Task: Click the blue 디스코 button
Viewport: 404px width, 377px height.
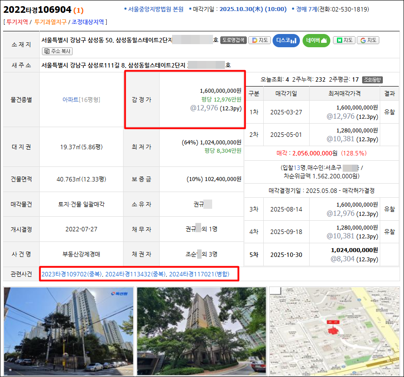Action: (286, 41)
